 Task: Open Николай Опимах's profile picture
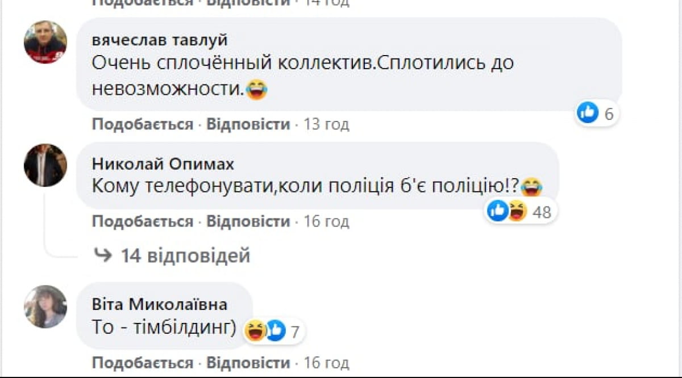pyautogui.click(x=45, y=165)
